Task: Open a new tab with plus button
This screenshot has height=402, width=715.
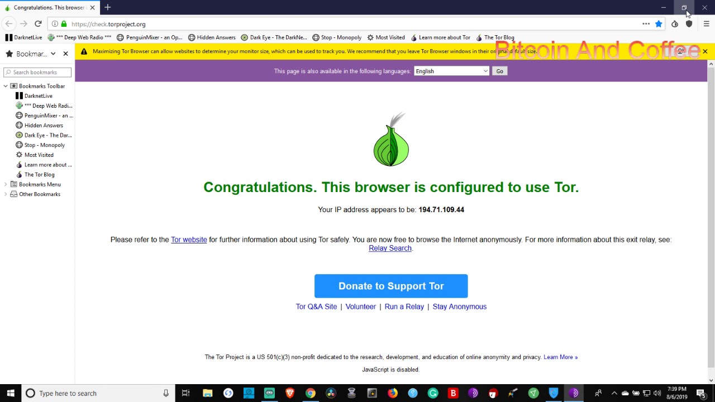Action: tap(108, 7)
